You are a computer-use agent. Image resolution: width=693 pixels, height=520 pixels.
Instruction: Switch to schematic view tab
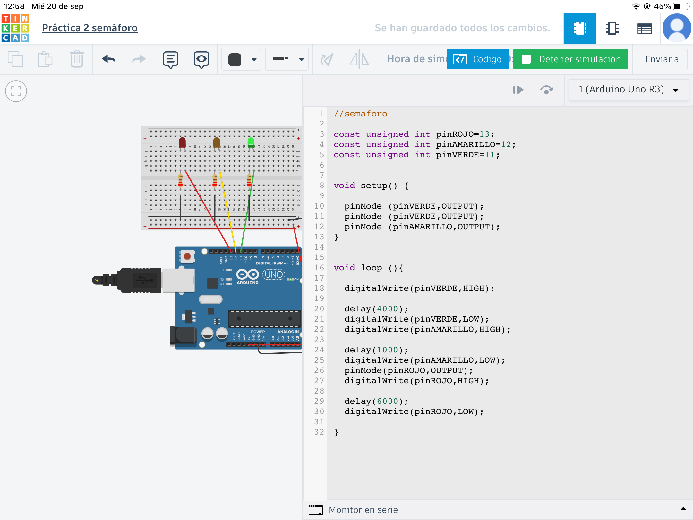coord(612,28)
